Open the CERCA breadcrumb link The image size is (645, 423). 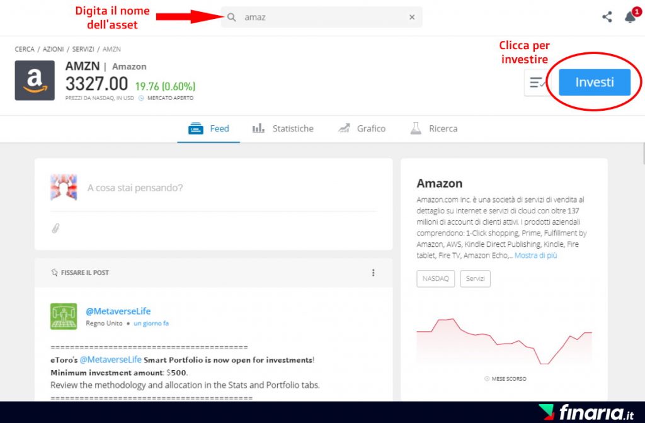click(x=25, y=49)
